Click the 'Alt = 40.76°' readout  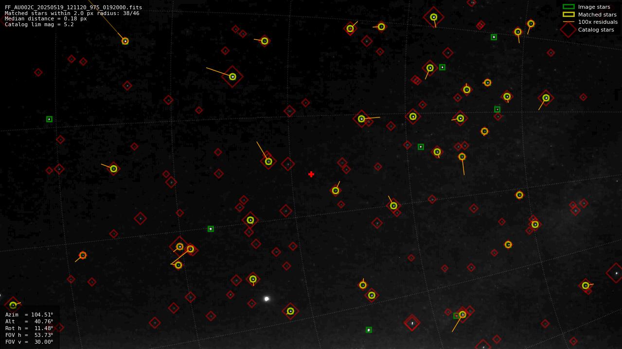29,321
